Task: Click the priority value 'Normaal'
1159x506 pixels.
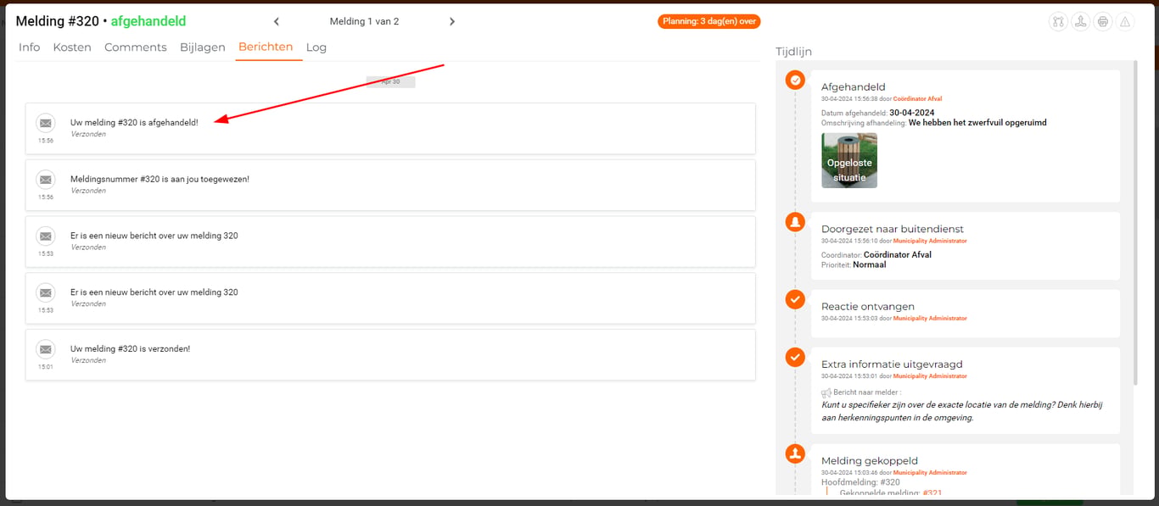Action: 869,264
